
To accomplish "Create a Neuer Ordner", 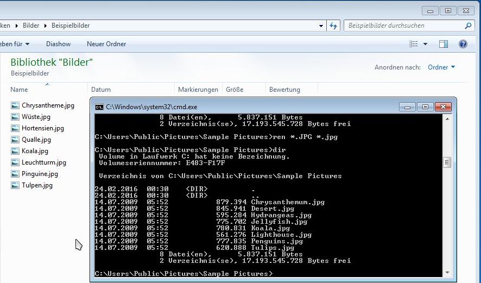I will pos(106,44).
